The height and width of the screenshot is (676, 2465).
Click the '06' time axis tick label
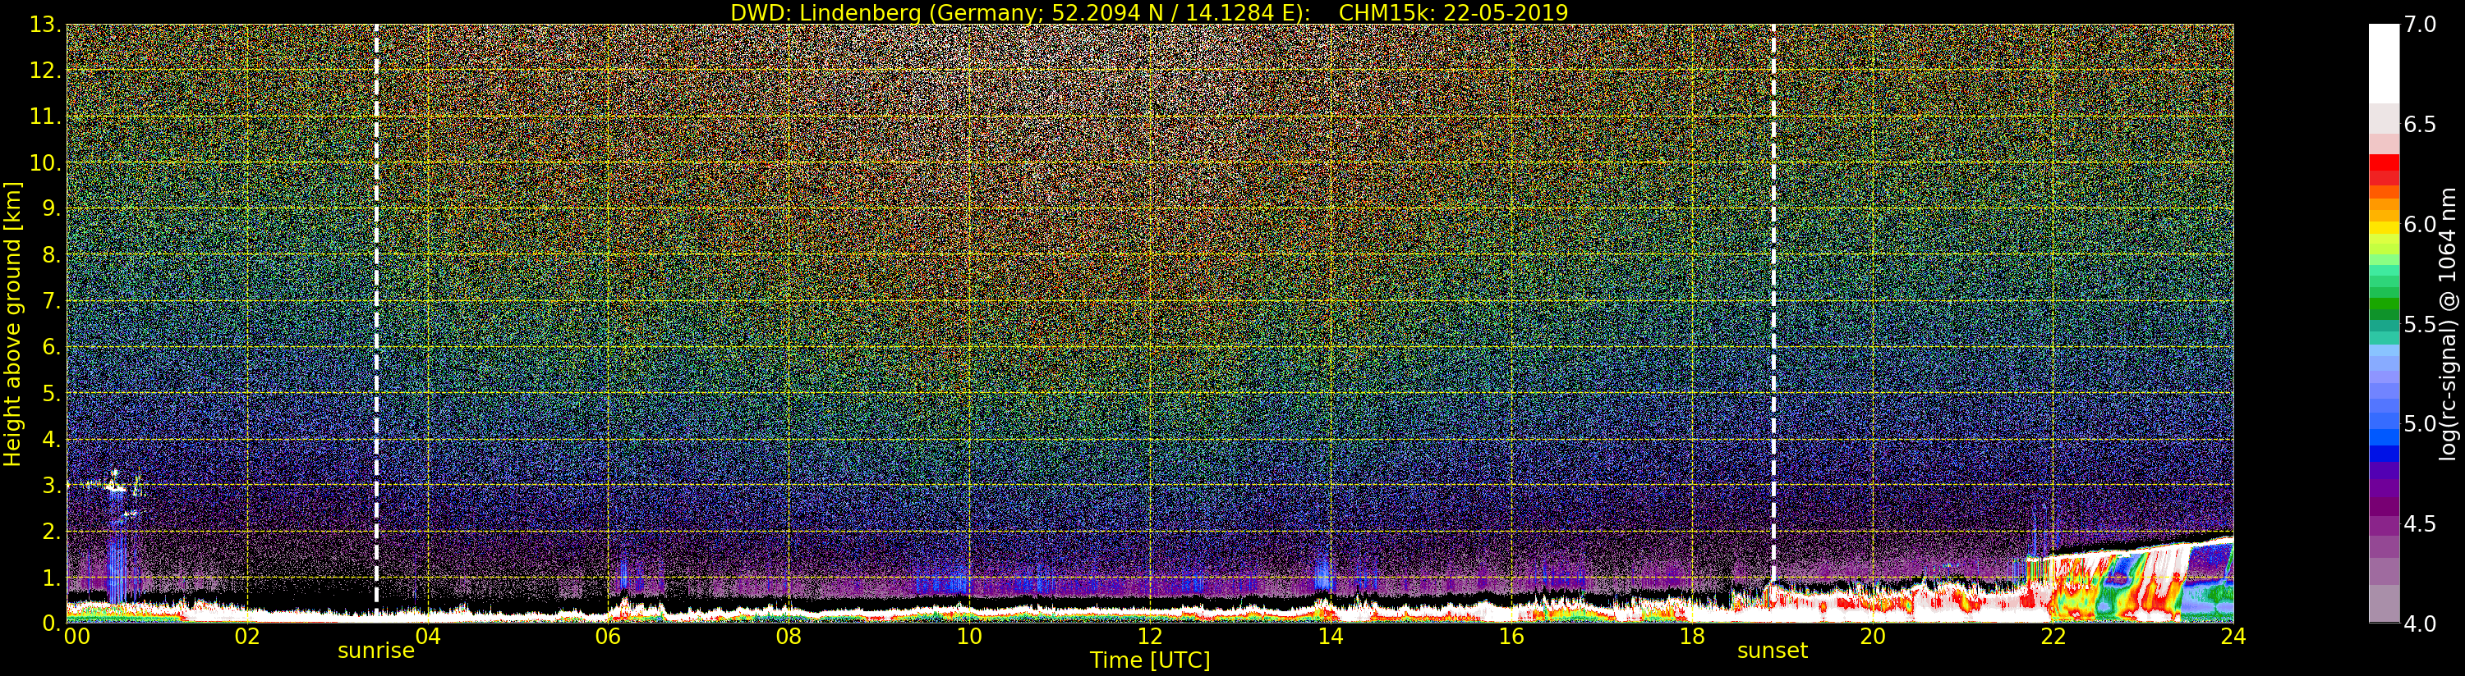[x=608, y=636]
